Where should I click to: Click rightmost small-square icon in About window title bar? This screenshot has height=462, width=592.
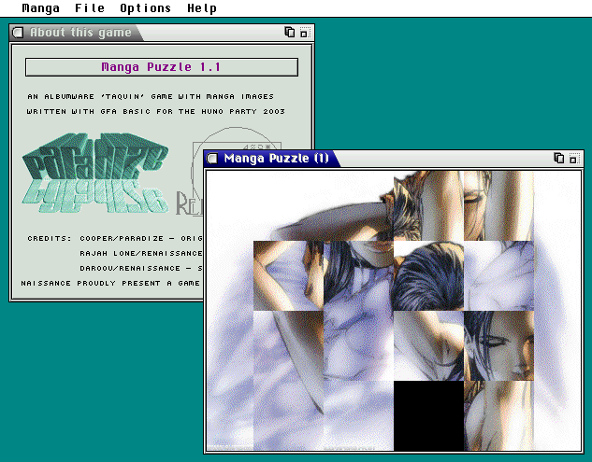[x=304, y=33]
